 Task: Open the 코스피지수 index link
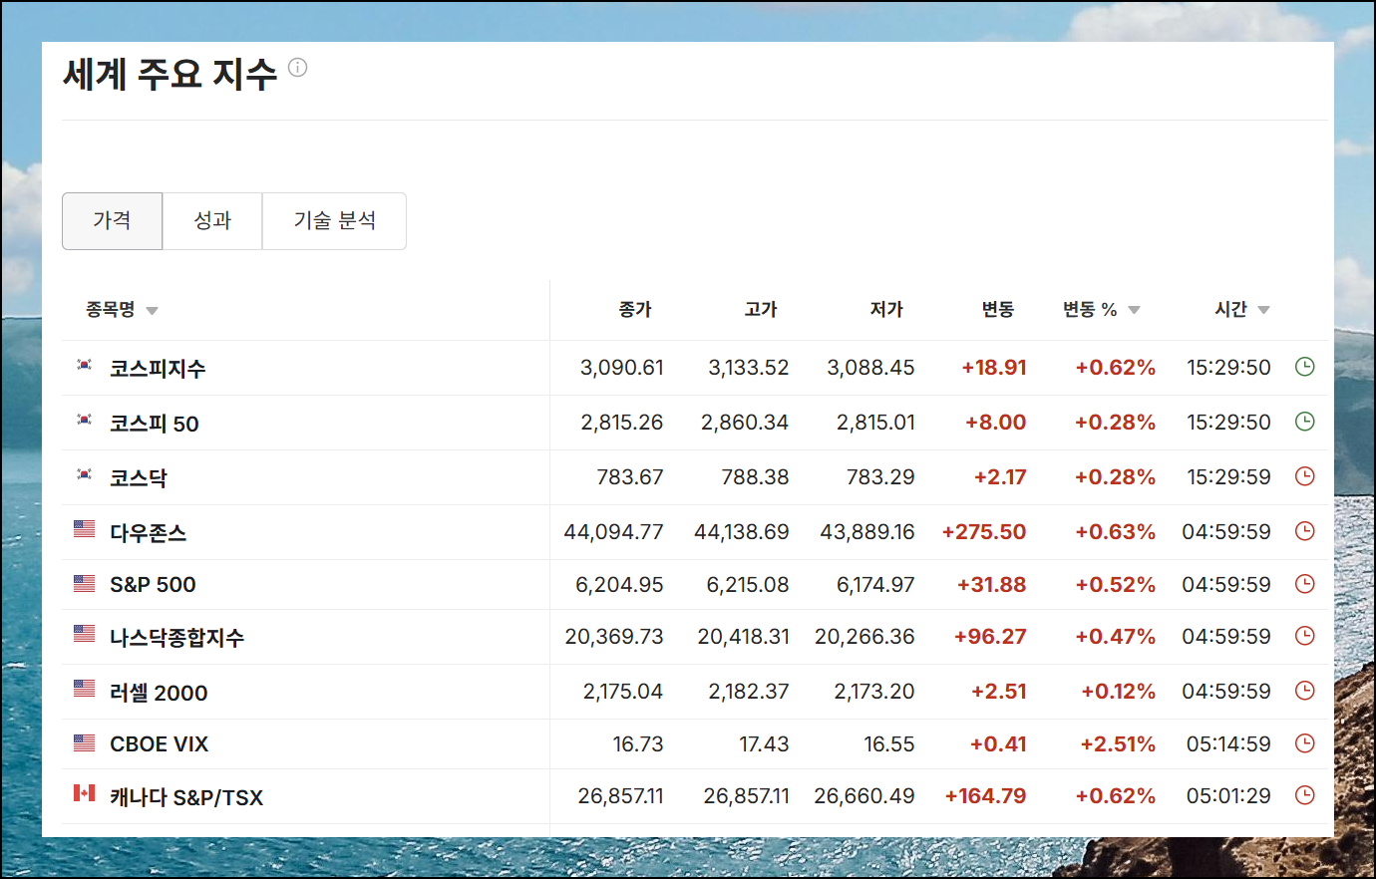(x=158, y=369)
